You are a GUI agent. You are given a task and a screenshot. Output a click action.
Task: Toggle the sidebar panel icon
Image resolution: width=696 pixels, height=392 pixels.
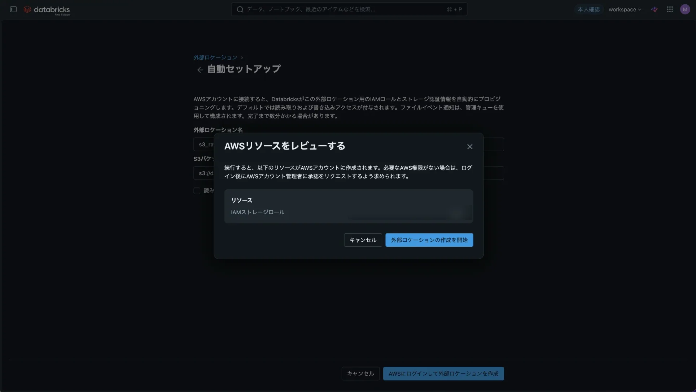(13, 9)
